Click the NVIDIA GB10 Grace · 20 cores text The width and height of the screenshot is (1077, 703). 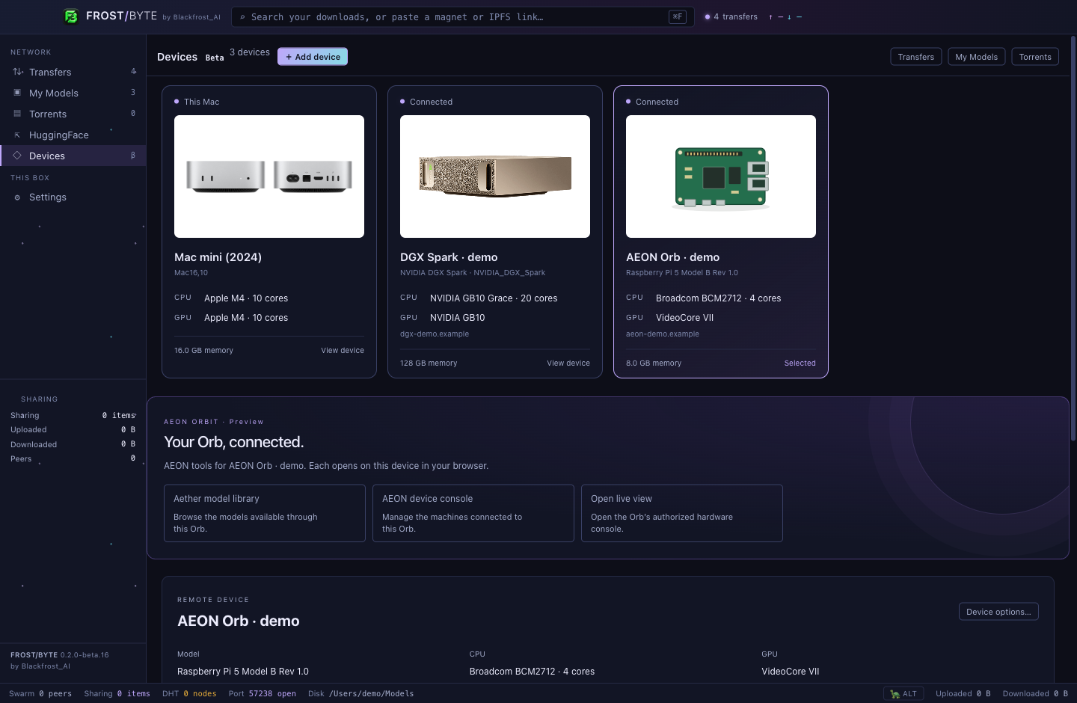point(494,298)
